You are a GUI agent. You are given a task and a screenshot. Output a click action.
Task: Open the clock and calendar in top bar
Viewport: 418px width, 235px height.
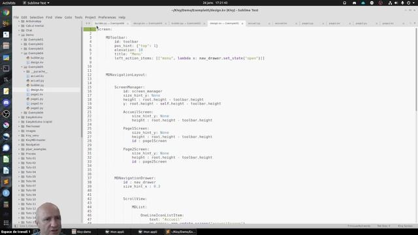tap(215, 3)
